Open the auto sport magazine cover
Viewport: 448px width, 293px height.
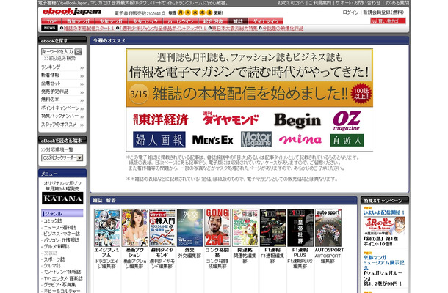[328, 228]
